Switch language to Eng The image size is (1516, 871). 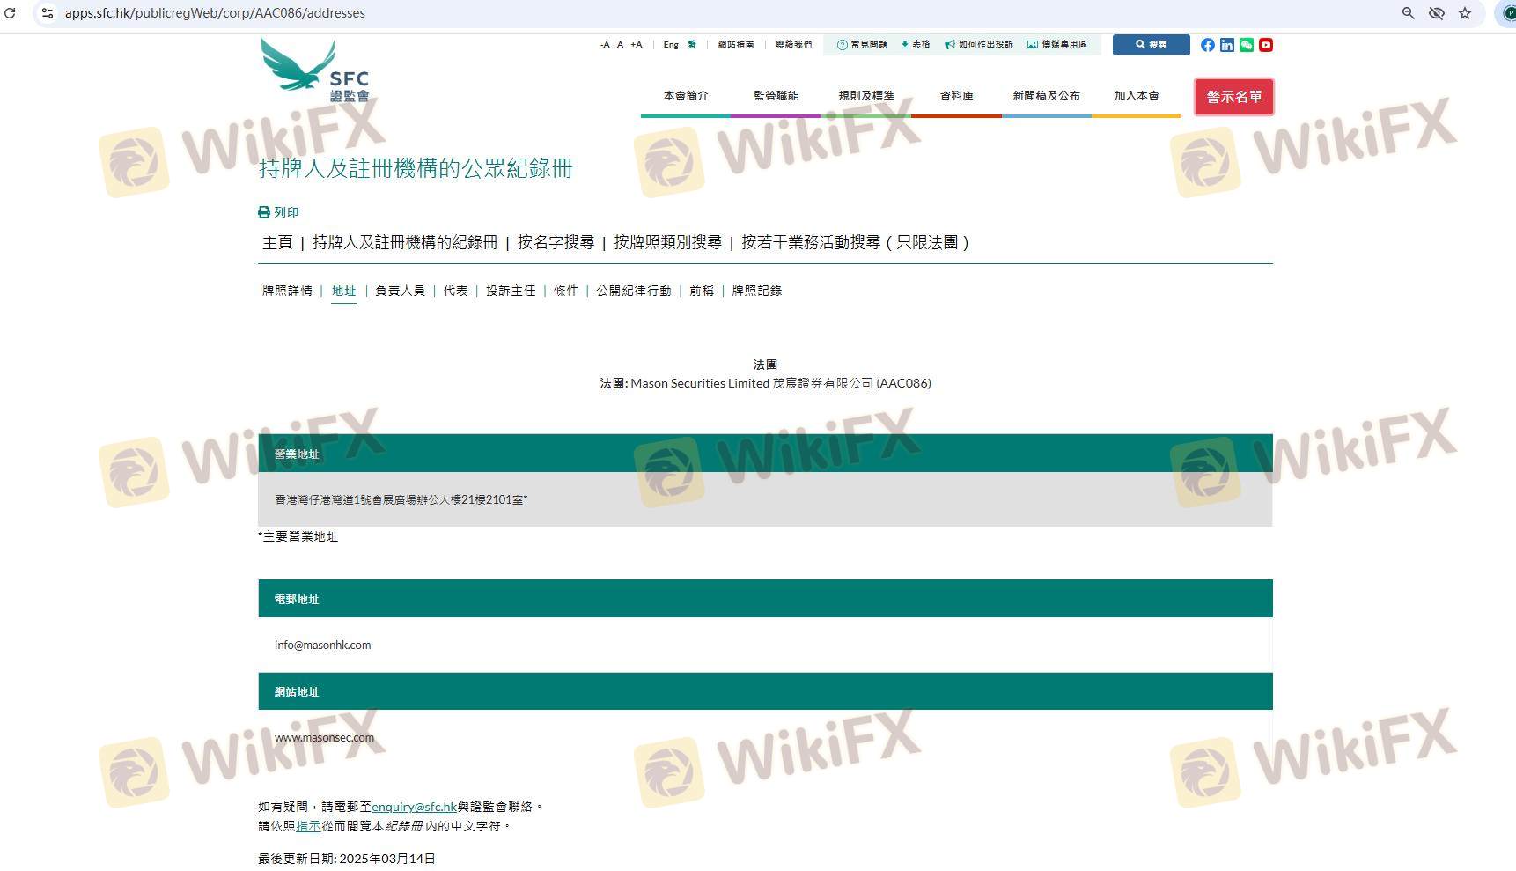click(x=671, y=45)
